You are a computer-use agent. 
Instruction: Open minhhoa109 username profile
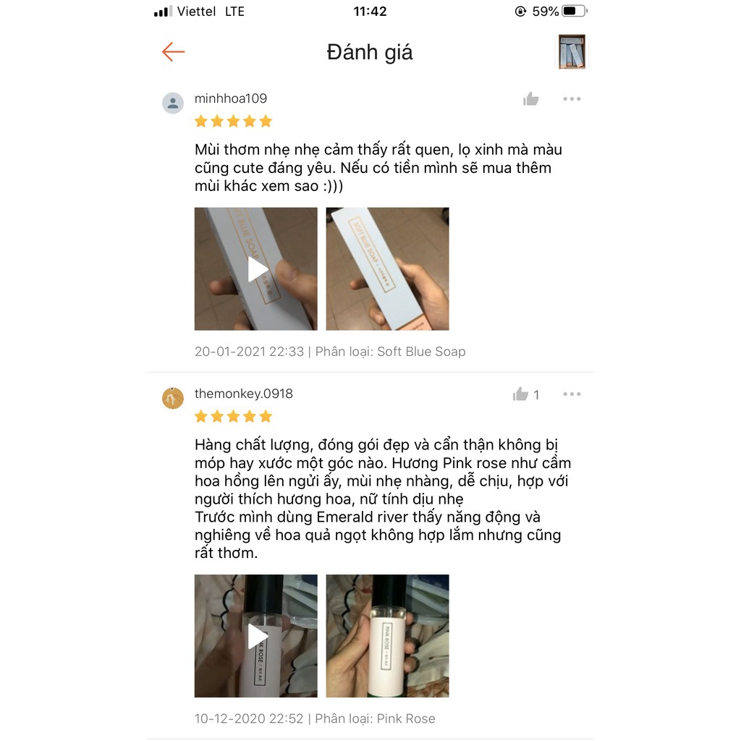[x=231, y=98]
